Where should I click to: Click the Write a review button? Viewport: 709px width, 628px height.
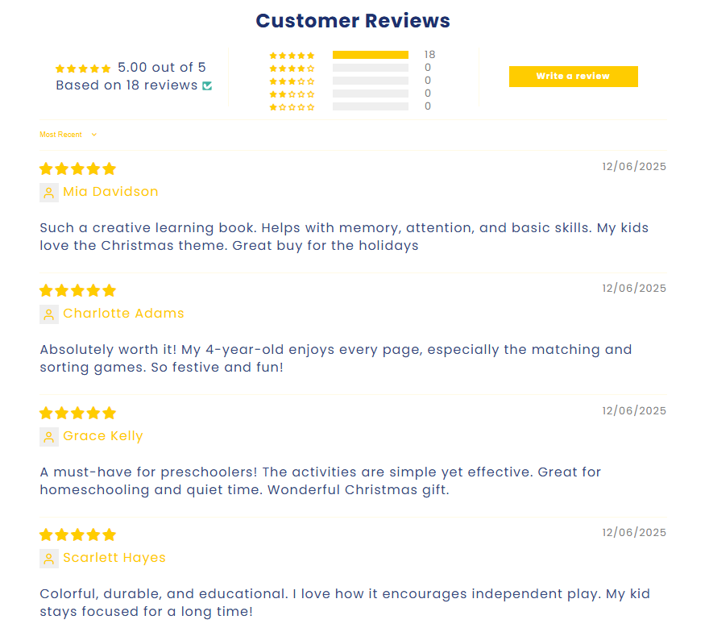(573, 76)
